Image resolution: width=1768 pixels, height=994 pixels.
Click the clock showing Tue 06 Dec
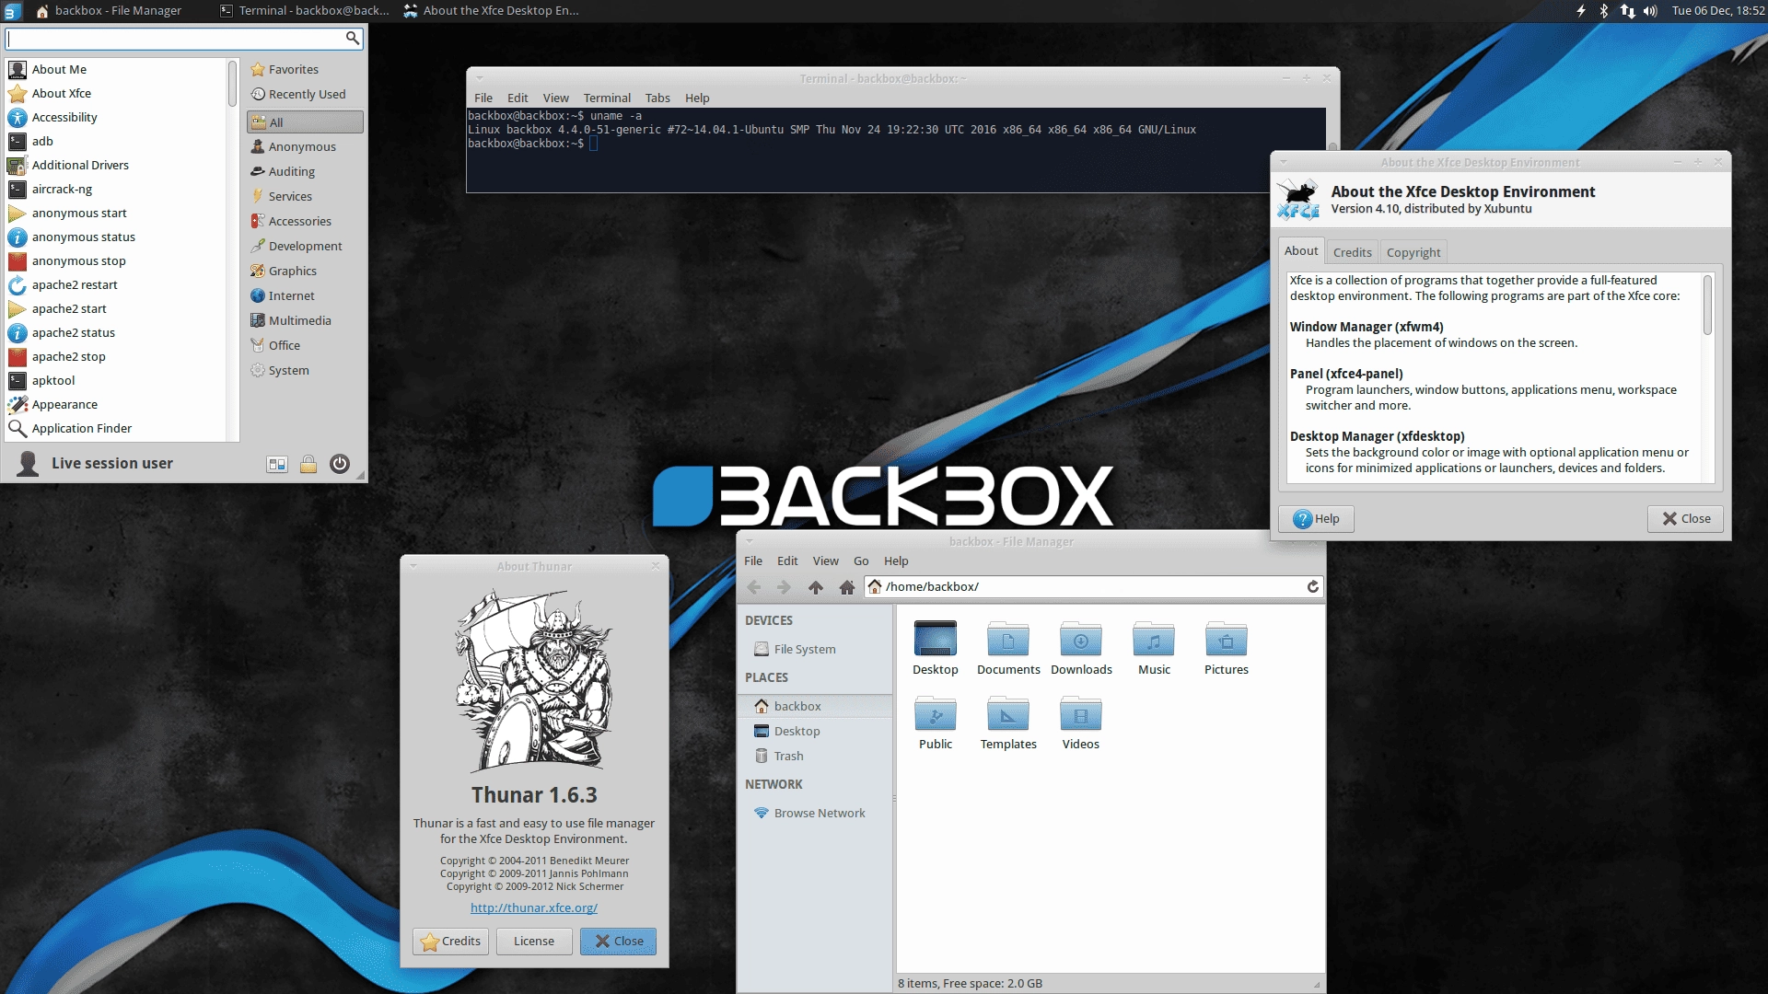click(1718, 11)
